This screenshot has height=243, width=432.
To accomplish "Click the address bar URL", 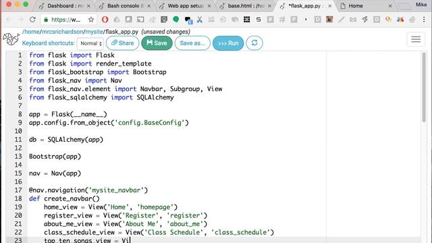I will (x=66, y=20).
